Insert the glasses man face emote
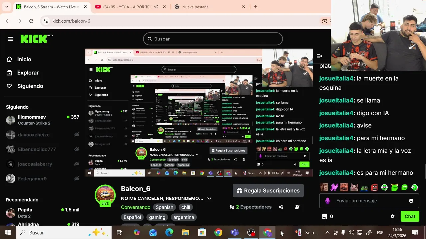This screenshot has width=426, height=239. coord(324,187)
